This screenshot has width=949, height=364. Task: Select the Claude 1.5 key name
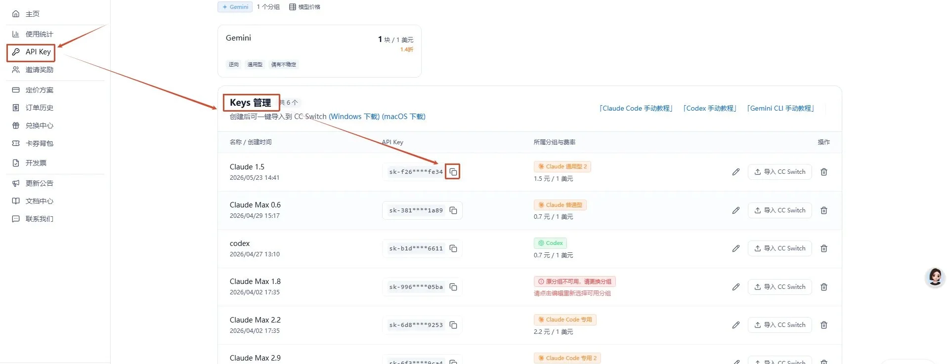[x=247, y=167]
